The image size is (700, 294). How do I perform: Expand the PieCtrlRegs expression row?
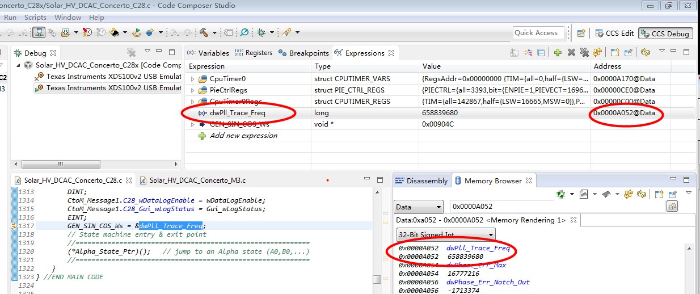coord(192,90)
